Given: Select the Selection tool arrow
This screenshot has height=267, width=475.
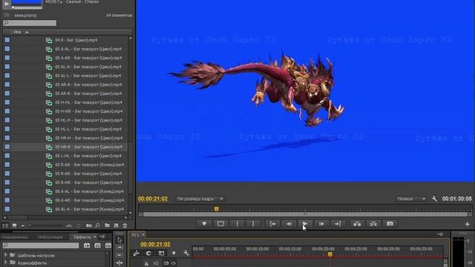Looking at the screenshot, I should click(119, 240).
